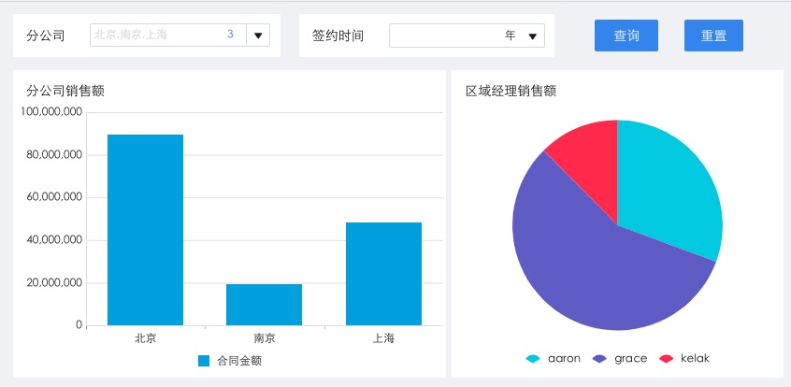Toggle the grace legend label
Screen dimensions: 791x387
point(630,359)
